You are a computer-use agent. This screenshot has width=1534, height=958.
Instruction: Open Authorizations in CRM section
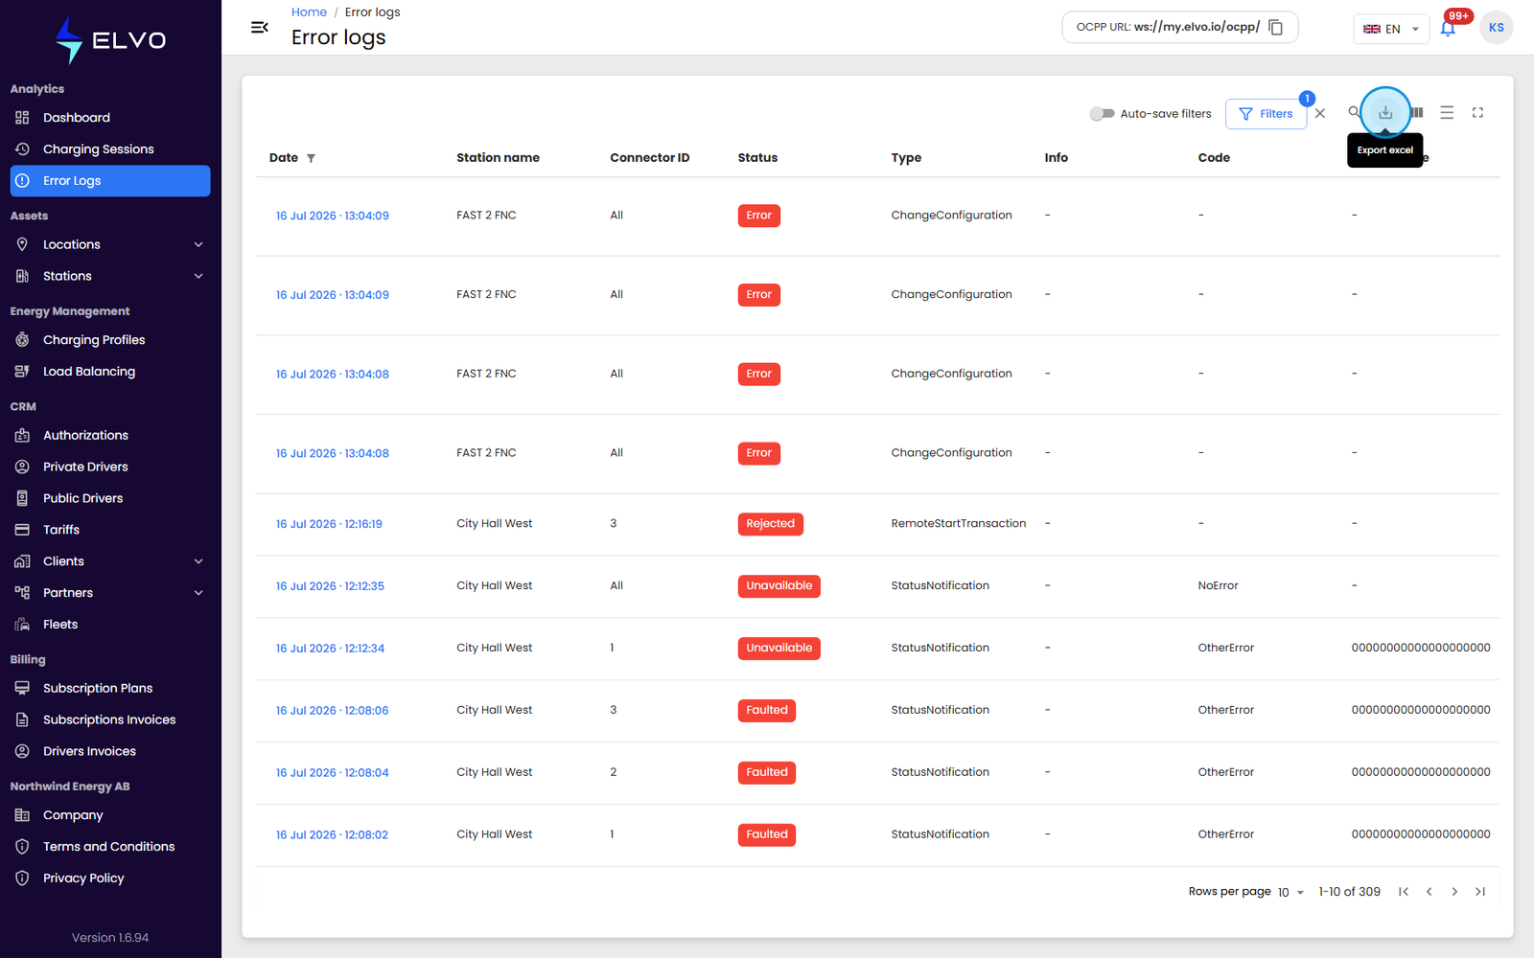coord(110,435)
